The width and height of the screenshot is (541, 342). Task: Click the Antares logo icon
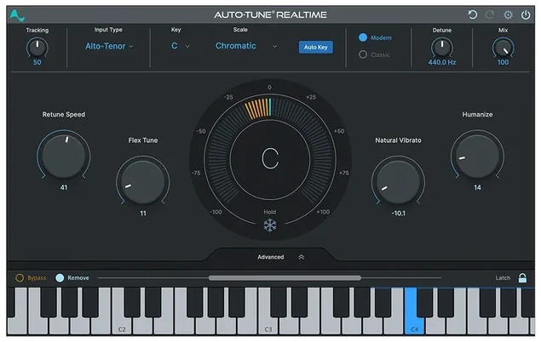[x=17, y=15]
